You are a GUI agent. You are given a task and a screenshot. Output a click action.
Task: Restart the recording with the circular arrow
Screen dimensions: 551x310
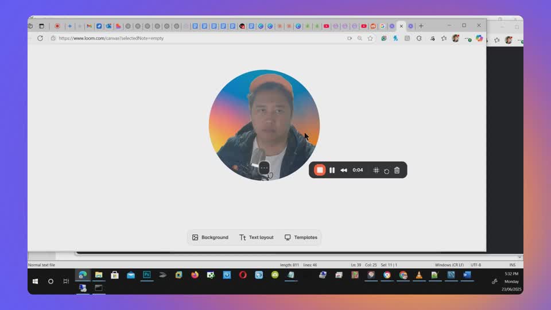[x=386, y=170]
